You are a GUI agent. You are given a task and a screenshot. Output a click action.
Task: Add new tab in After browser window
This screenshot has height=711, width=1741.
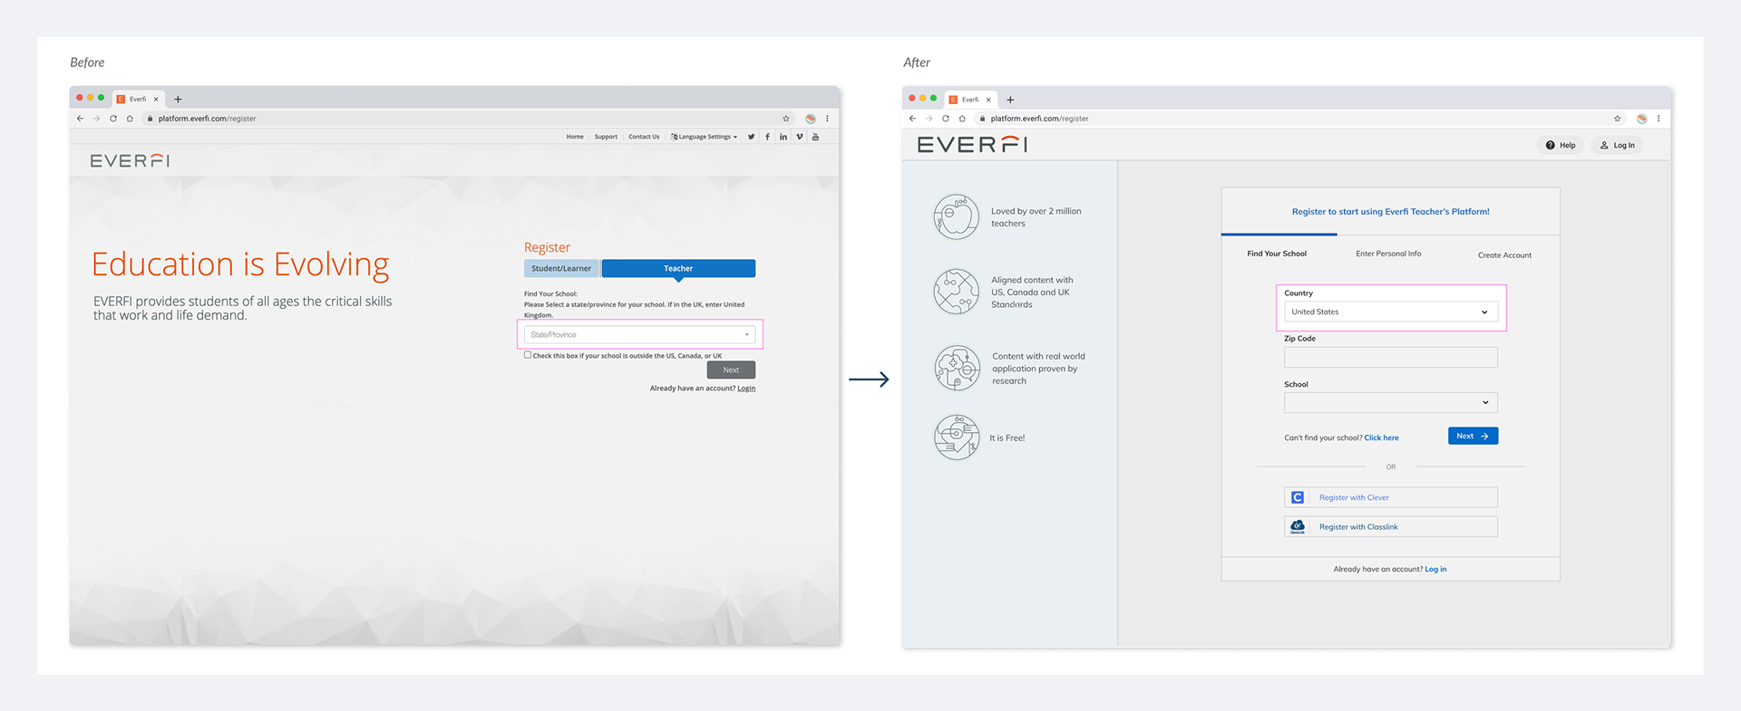click(x=1010, y=100)
